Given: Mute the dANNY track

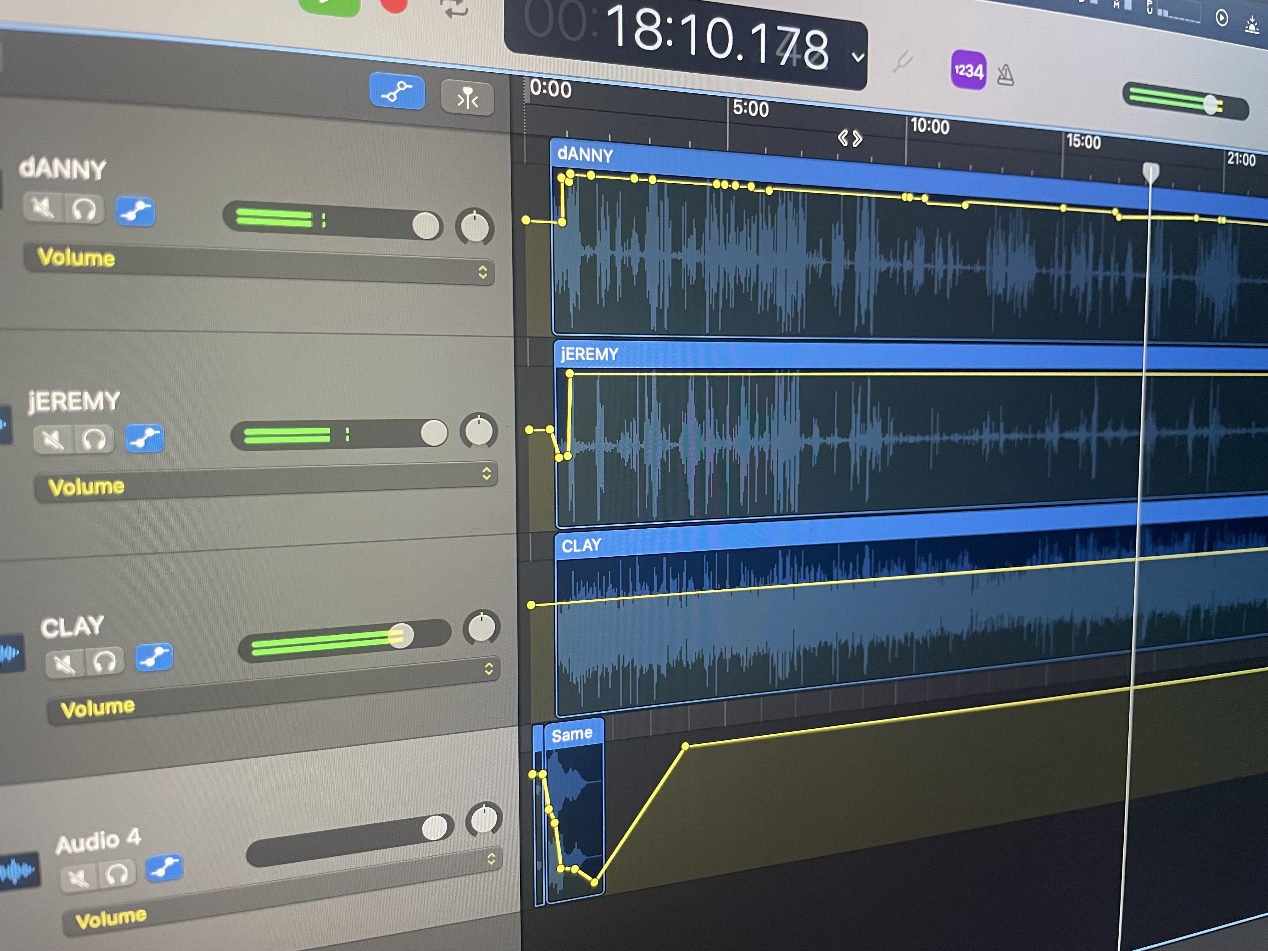Looking at the screenshot, I should coord(44,207).
